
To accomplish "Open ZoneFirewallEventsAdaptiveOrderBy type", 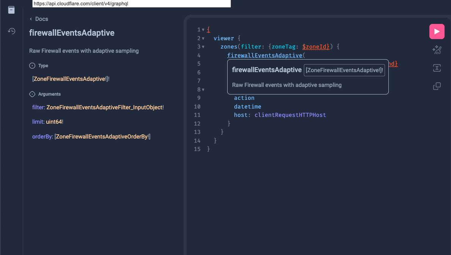I will 102,137.
